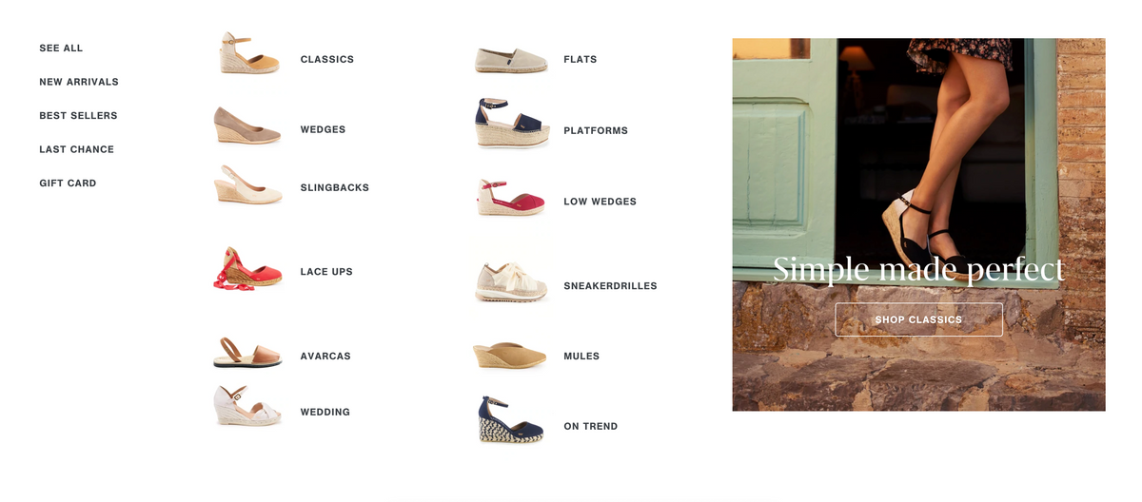Browse Best Sellers from sidebar
The height and width of the screenshot is (502, 1142).
pos(78,116)
